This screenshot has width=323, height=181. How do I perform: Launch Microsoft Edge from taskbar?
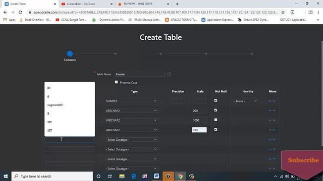click(x=133, y=176)
